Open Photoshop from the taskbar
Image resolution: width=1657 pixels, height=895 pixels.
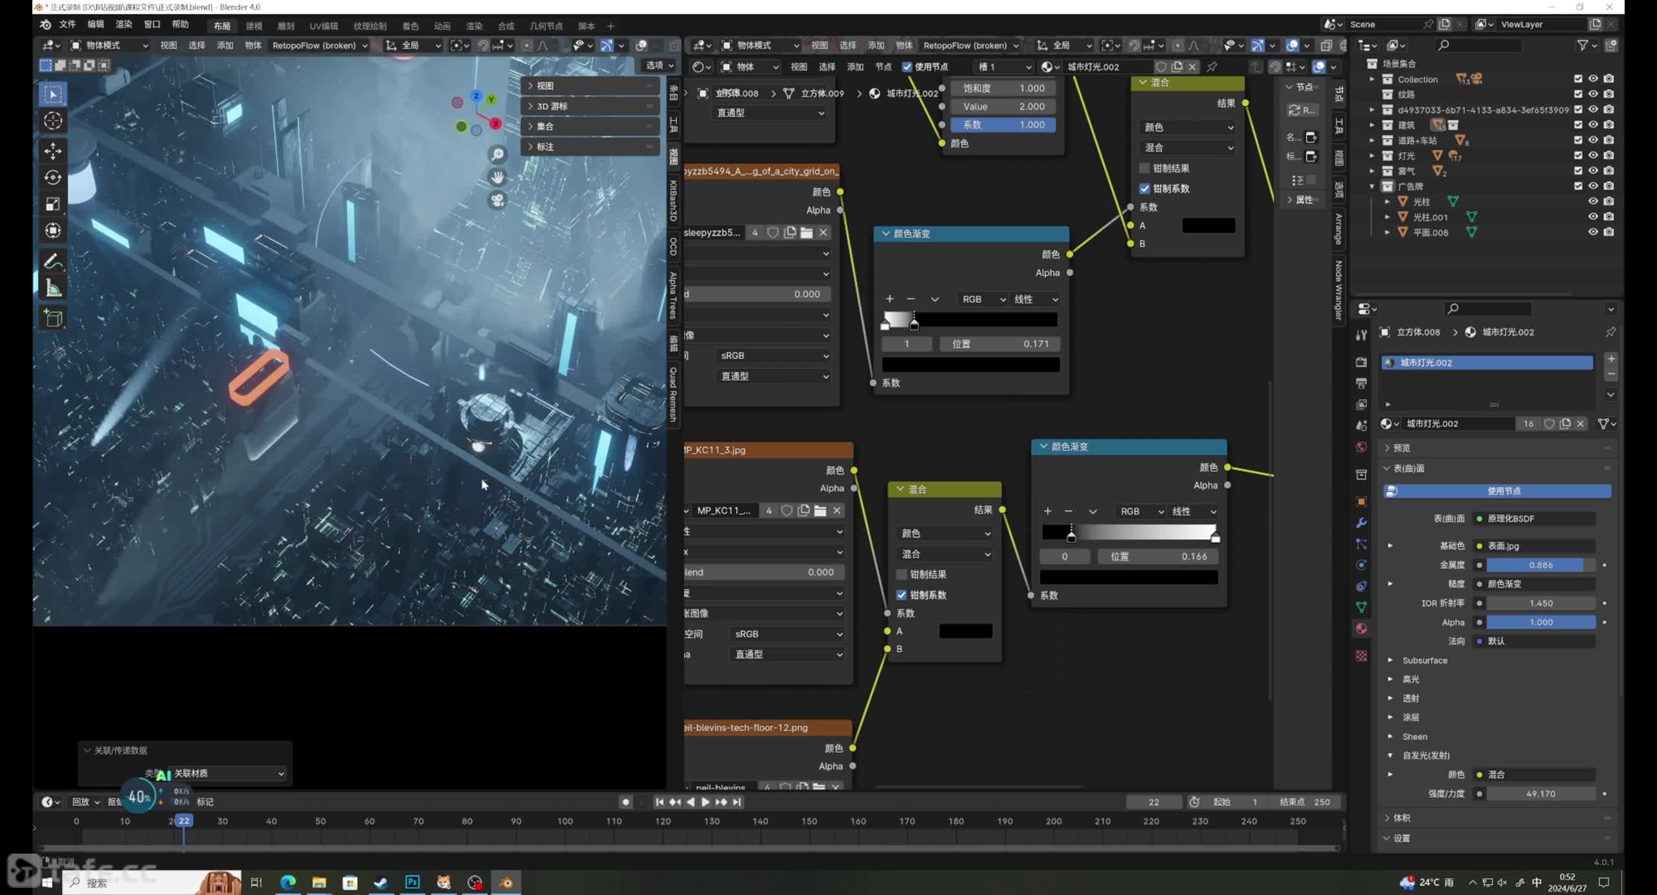(x=412, y=882)
